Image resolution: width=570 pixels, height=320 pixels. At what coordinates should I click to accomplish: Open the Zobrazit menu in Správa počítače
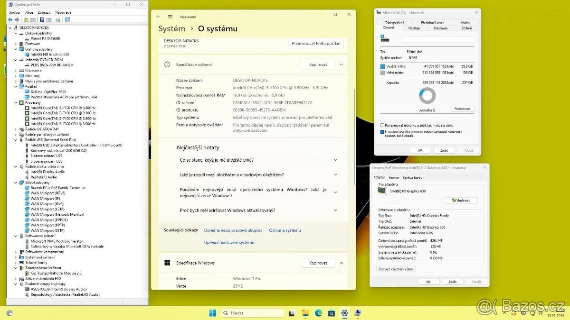44,12
